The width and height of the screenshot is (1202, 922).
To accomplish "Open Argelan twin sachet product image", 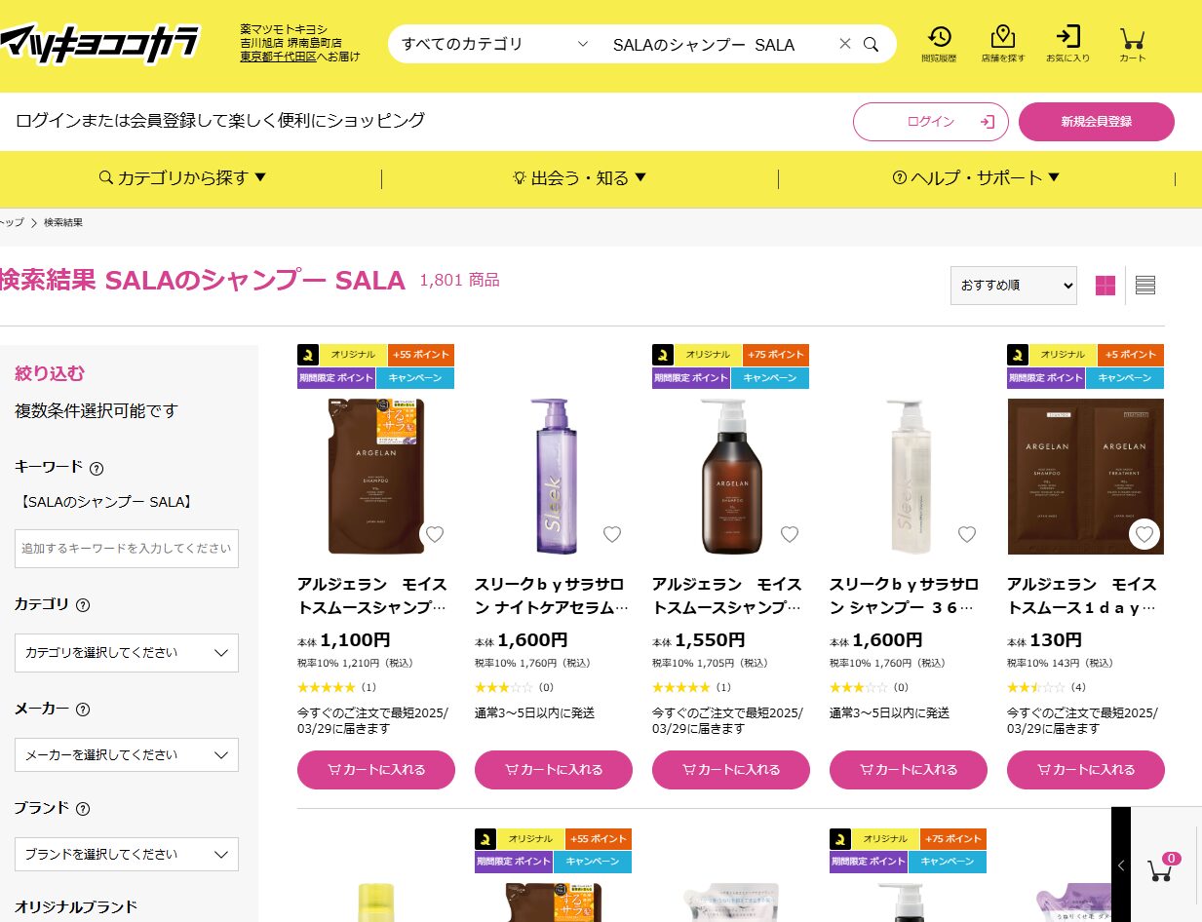I will pyautogui.click(x=1086, y=476).
